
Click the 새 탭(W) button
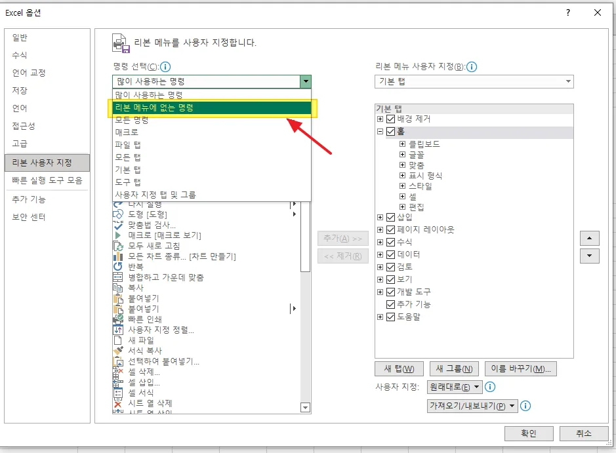pyautogui.click(x=399, y=368)
